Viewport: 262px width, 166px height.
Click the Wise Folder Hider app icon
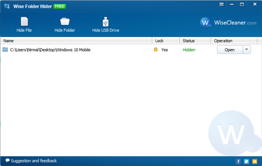pyautogui.click(x=7, y=7)
